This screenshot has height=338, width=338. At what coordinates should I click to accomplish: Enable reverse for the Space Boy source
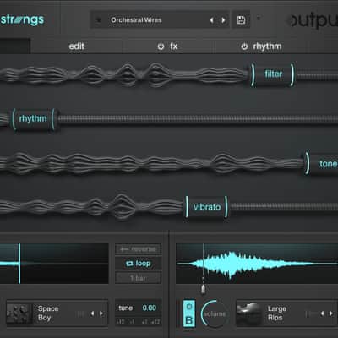[138, 249]
